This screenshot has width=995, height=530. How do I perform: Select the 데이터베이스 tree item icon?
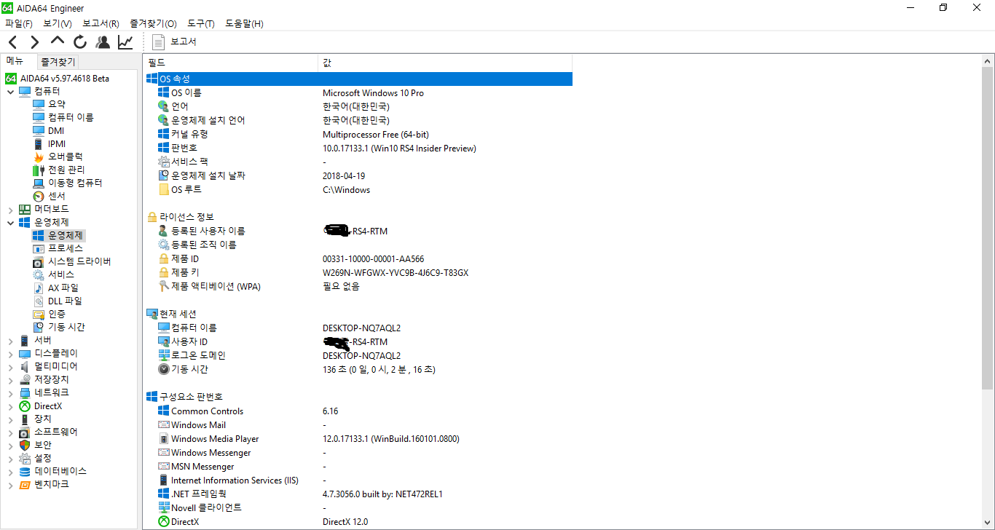[x=25, y=471]
